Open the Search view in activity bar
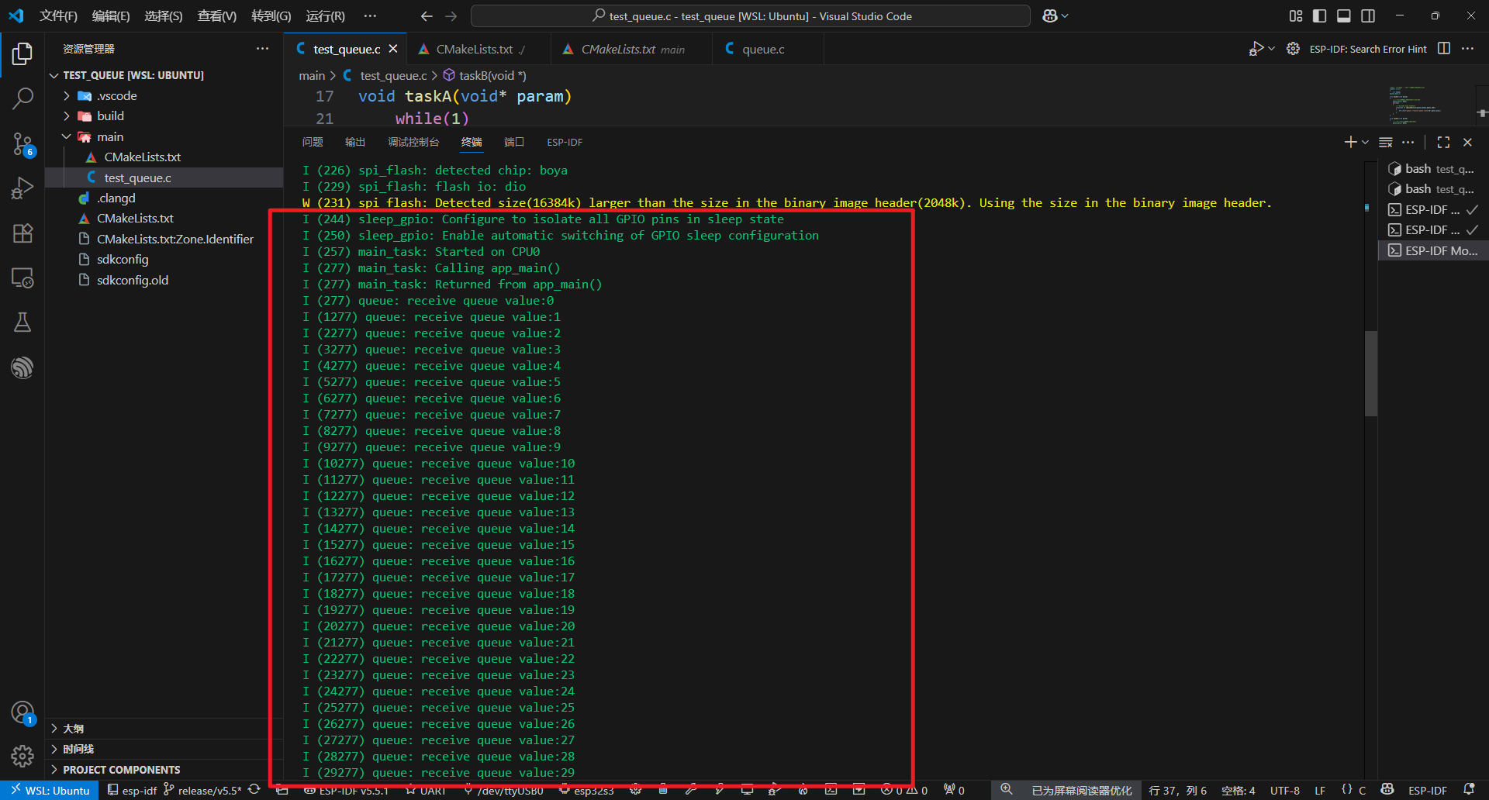1489x800 pixels. point(22,98)
